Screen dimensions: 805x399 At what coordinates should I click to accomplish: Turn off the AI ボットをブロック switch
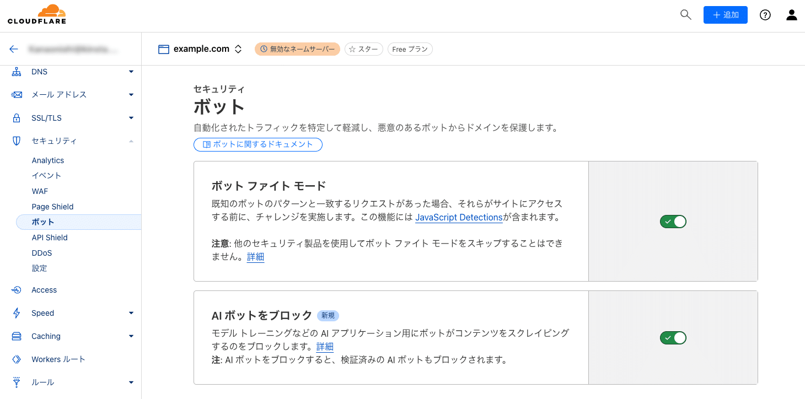(673, 337)
